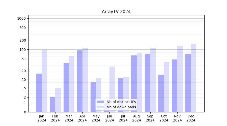Image resolution: width=227 pixels, height=126 pixels.
Task: Select the January distinct IPs bar
Action: tap(39, 93)
